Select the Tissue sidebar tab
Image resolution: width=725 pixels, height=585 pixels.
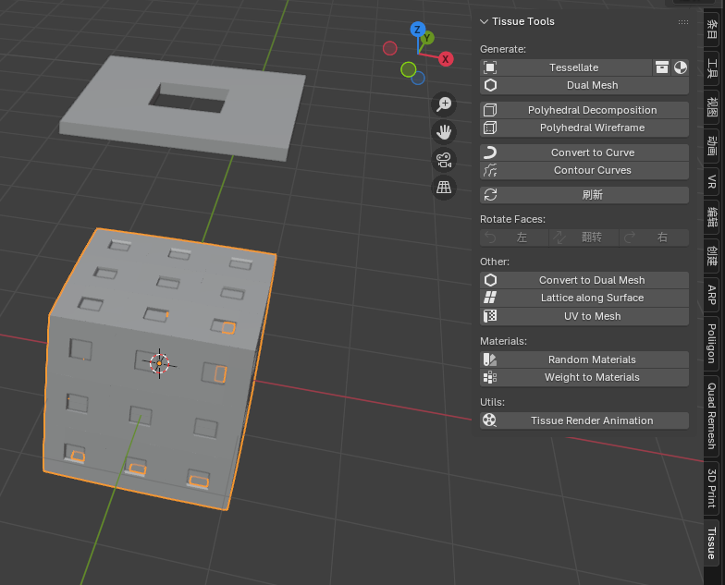point(712,543)
